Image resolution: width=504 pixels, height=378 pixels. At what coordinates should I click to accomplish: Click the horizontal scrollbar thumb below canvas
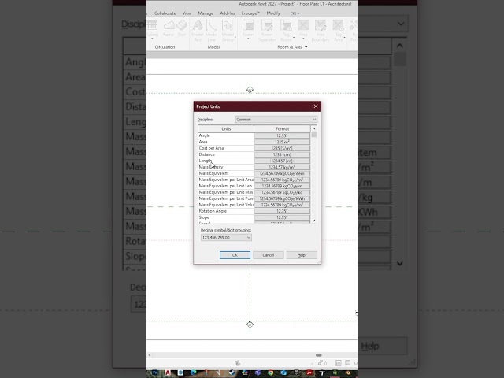tap(318, 355)
